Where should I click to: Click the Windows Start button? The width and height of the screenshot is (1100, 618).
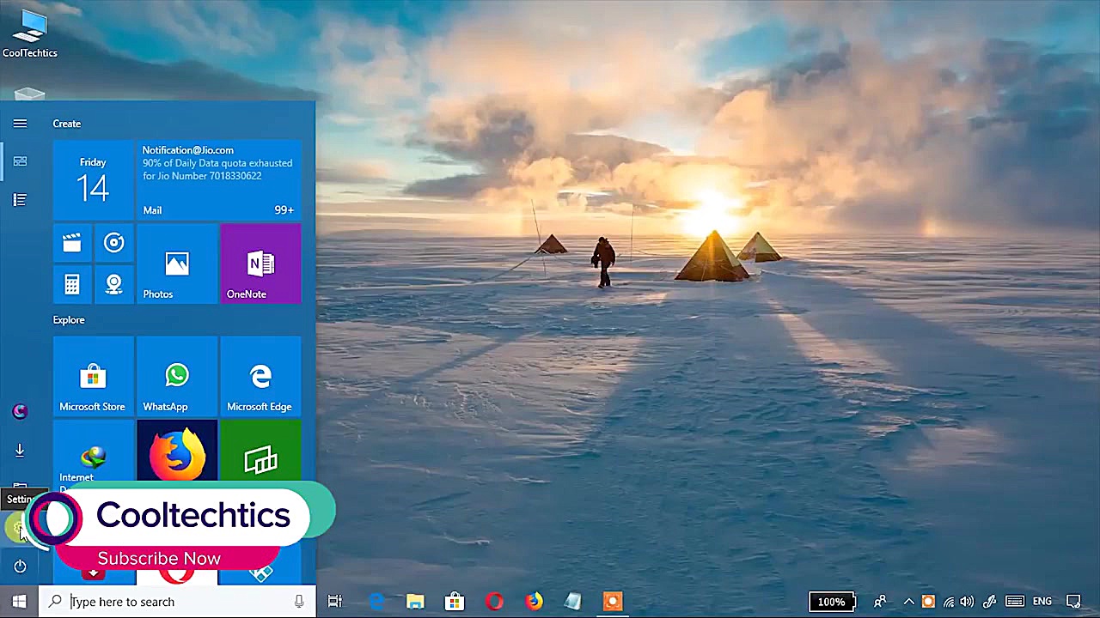(19, 602)
